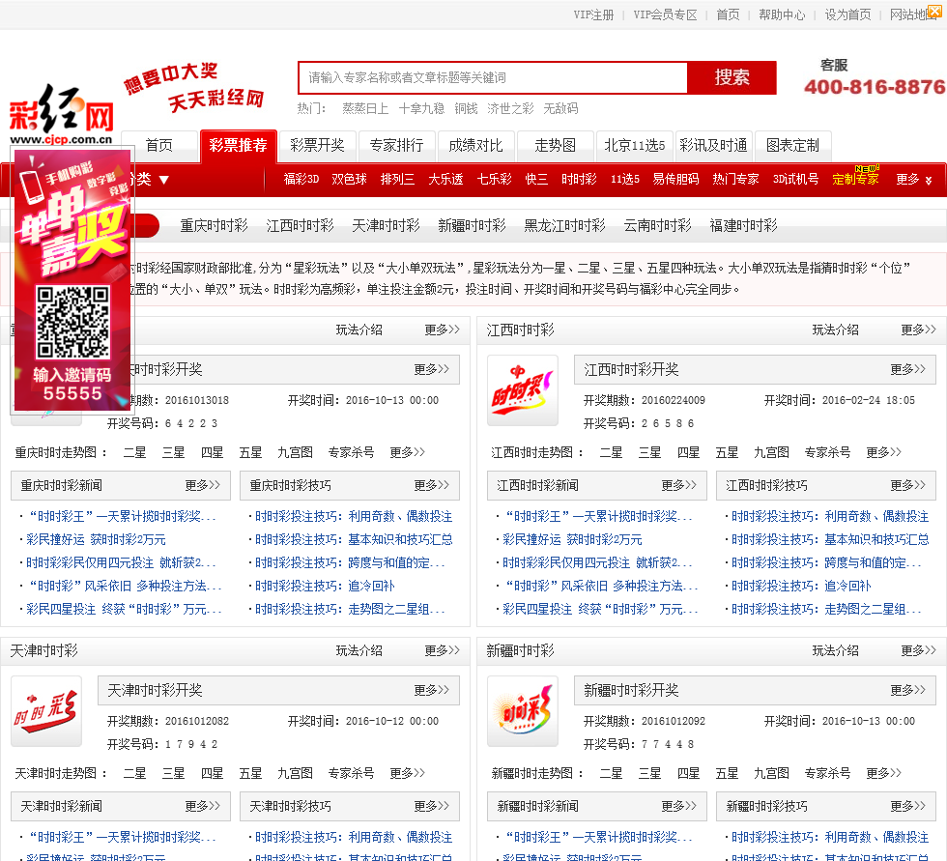This screenshot has width=947, height=861.
Task: Open the 成绩对比 tab
Action: (475, 146)
